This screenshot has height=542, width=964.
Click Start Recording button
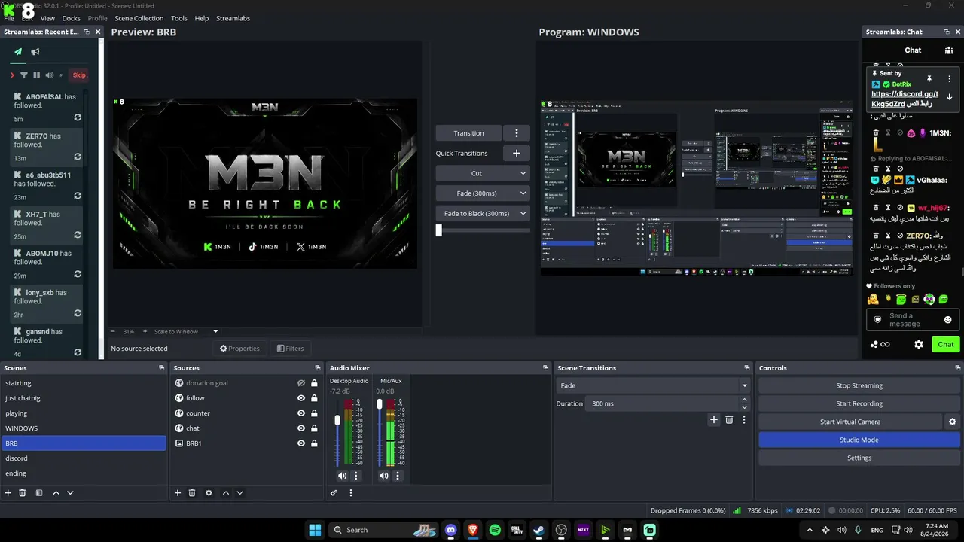point(859,403)
